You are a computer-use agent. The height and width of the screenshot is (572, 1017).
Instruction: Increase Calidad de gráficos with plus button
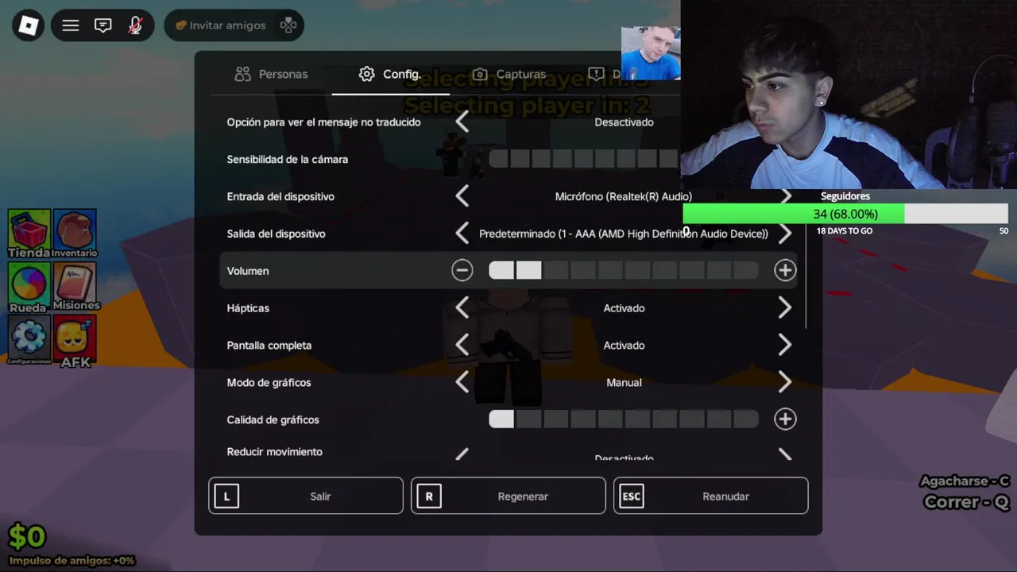pos(785,419)
